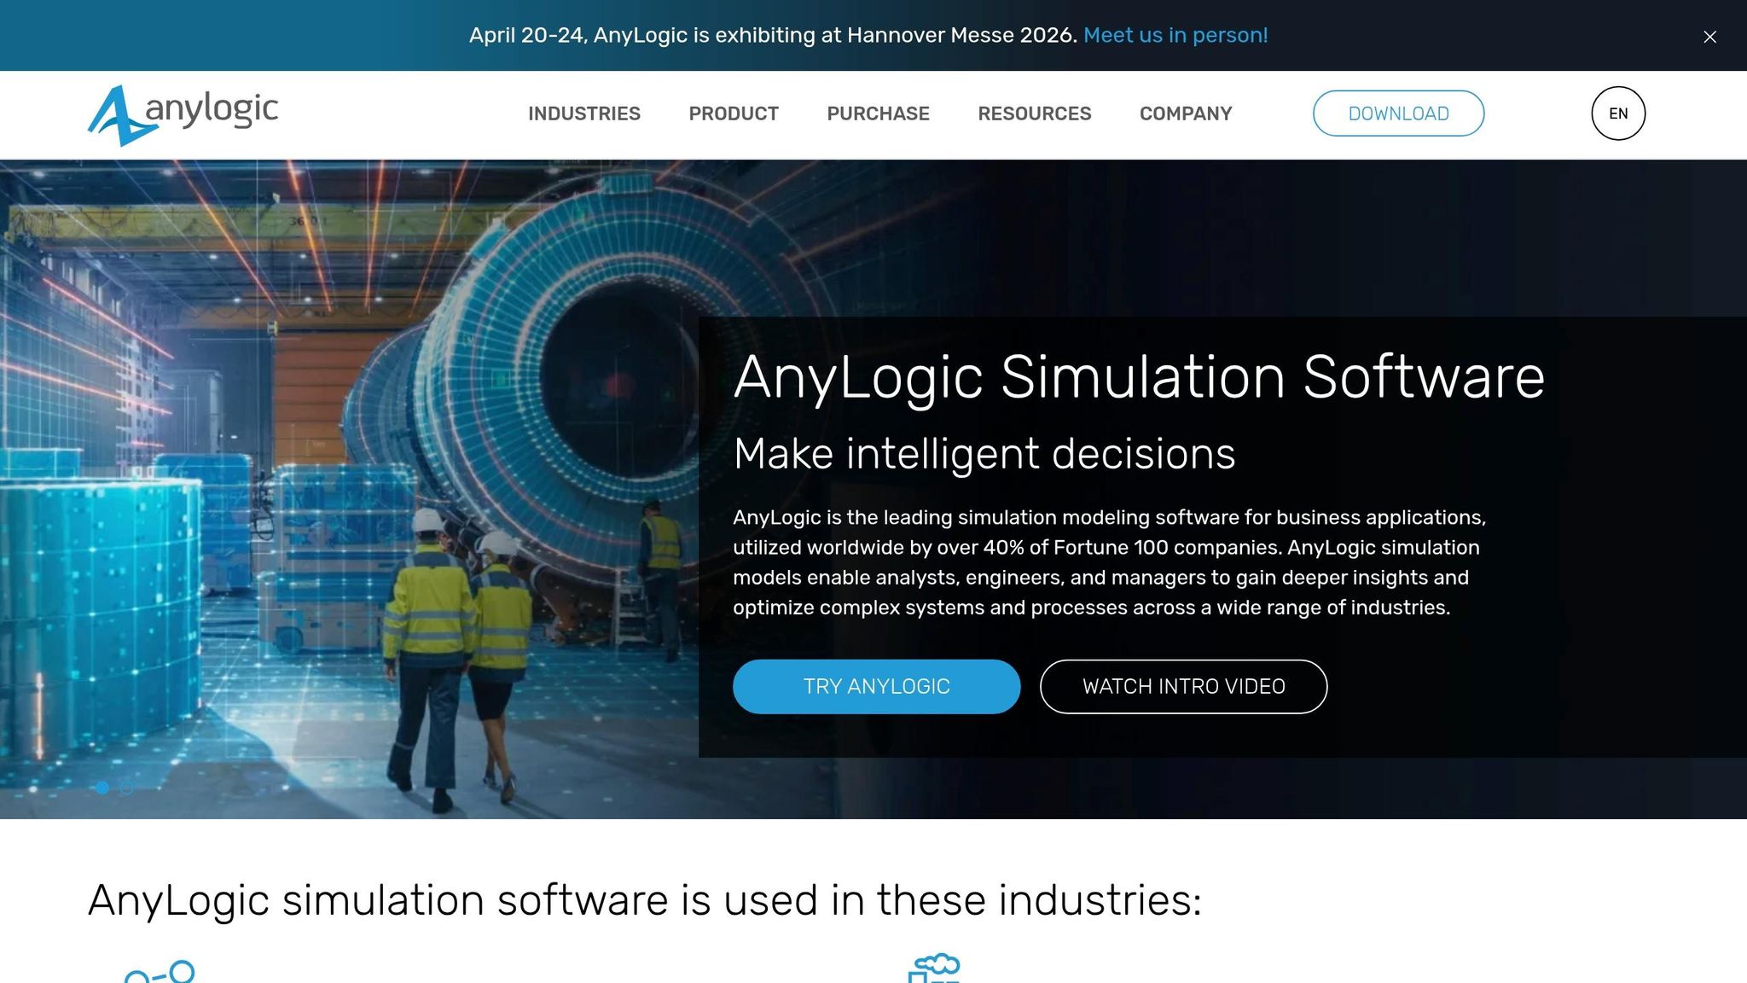The height and width of the screenshot is (983, 1747).
Task: Dismiss the Hannover Messe banner with the X
Action: (1709, 36)
